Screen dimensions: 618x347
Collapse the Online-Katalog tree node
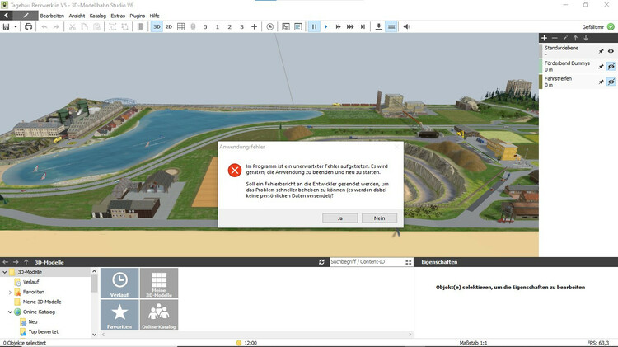click(10, 312)
